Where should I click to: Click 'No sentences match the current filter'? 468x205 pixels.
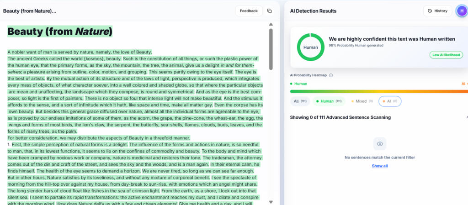pos(380,158)
